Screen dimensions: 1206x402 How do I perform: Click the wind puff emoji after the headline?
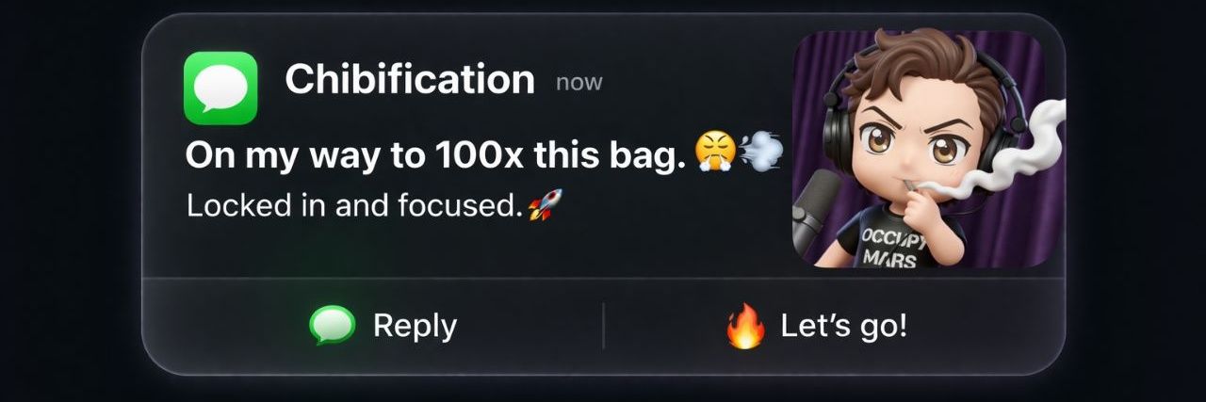click(761, 152)
